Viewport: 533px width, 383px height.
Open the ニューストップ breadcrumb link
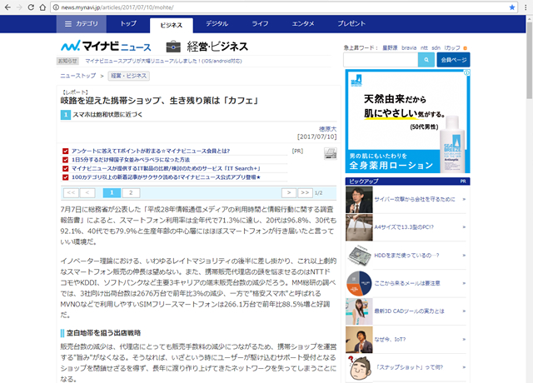pyautogui.click(x=77, y=76)
